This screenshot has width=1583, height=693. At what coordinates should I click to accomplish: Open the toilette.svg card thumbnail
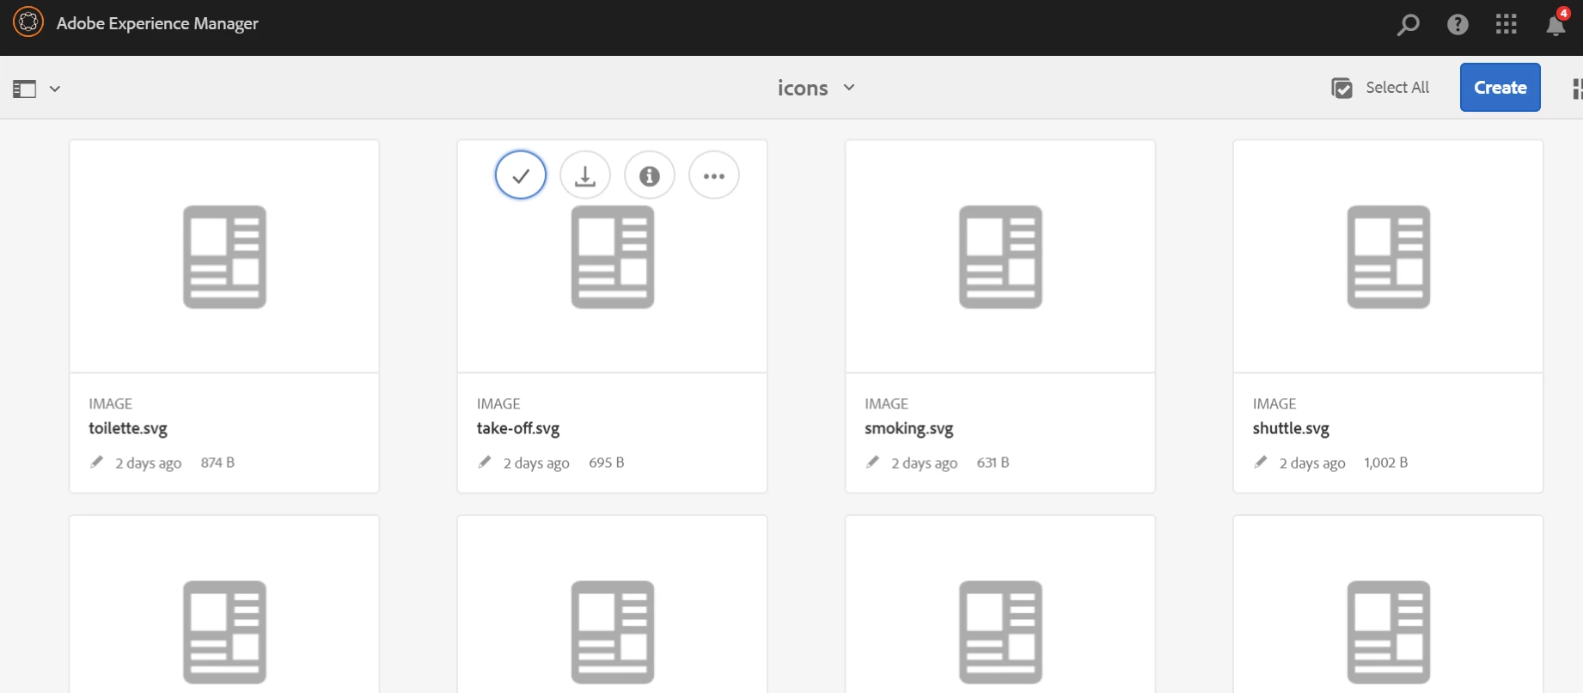(224, 256)
